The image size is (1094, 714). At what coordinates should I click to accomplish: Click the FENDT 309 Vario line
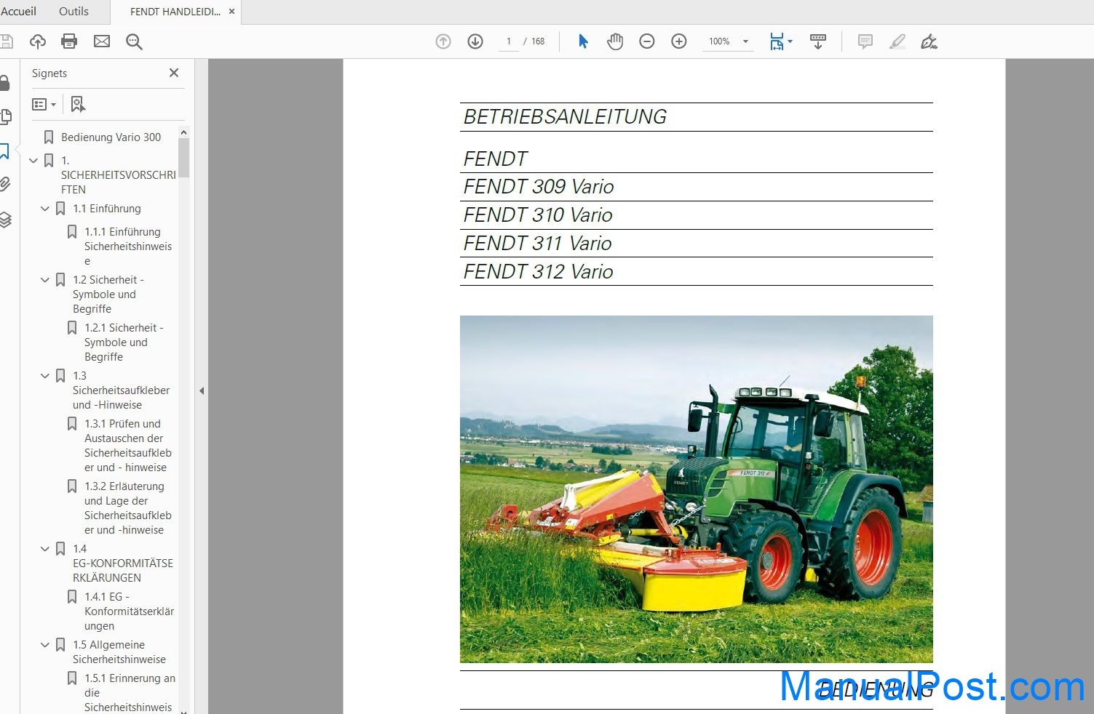[539, 187]
